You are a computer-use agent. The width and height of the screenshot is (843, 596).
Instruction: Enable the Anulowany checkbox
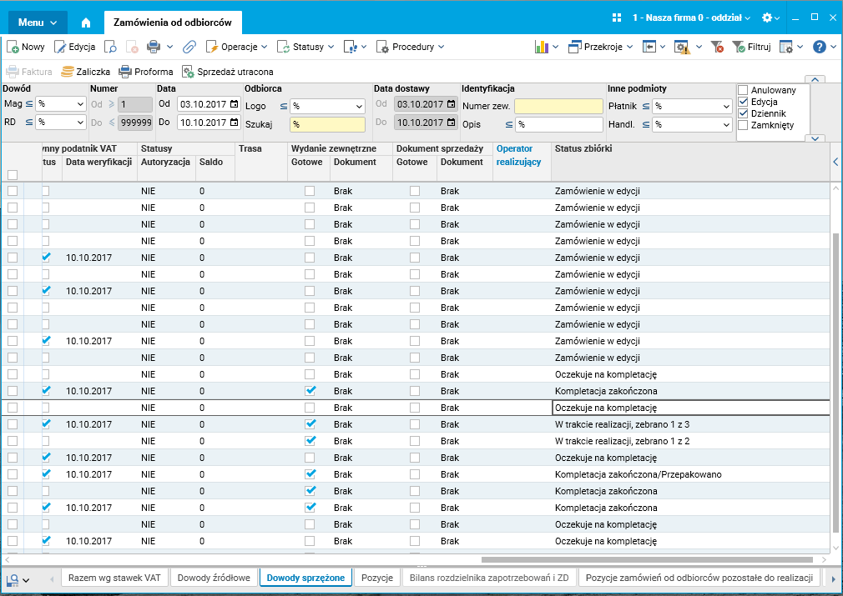[743, 90]
